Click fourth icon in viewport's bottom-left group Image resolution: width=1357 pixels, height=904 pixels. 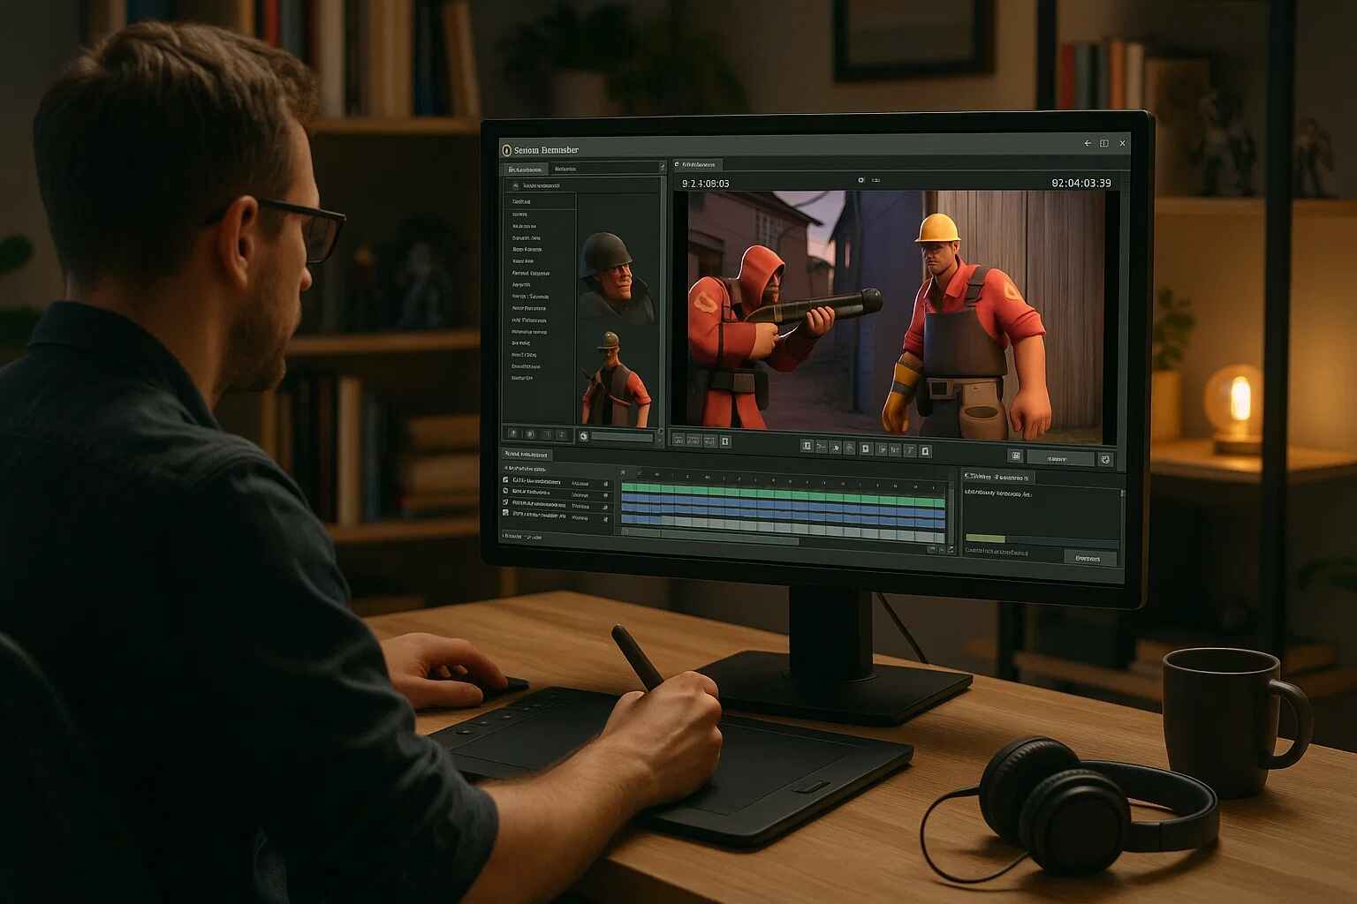(x=725, y=441)
